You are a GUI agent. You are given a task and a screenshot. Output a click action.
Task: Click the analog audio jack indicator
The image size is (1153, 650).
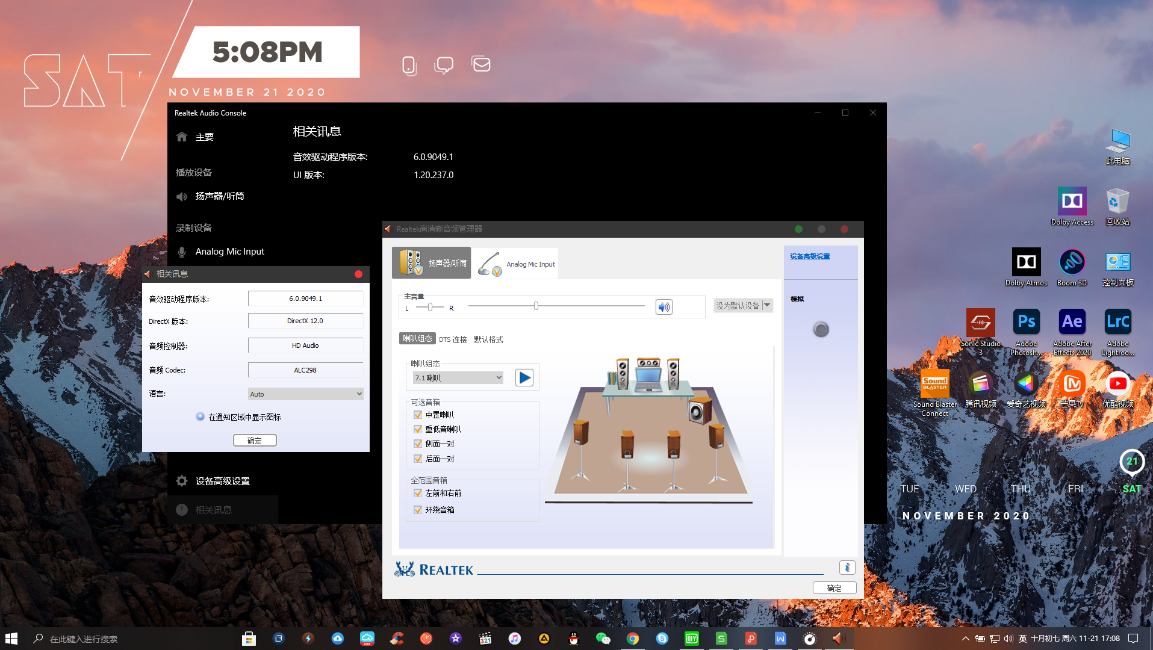pyautogui.click(x=821, y=329)
